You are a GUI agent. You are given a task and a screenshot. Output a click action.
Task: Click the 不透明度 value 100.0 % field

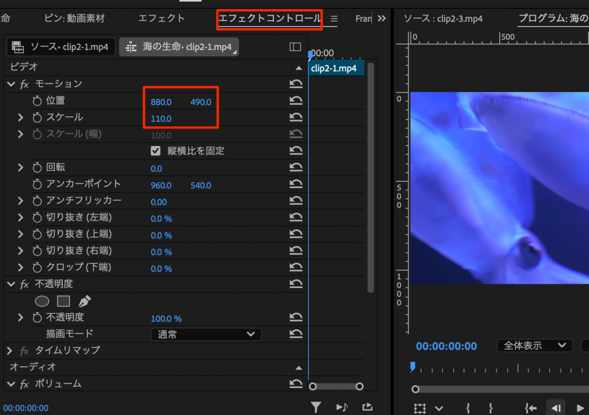166,318
